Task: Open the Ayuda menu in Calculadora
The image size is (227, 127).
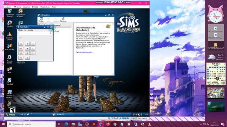Action: point(31,30)
